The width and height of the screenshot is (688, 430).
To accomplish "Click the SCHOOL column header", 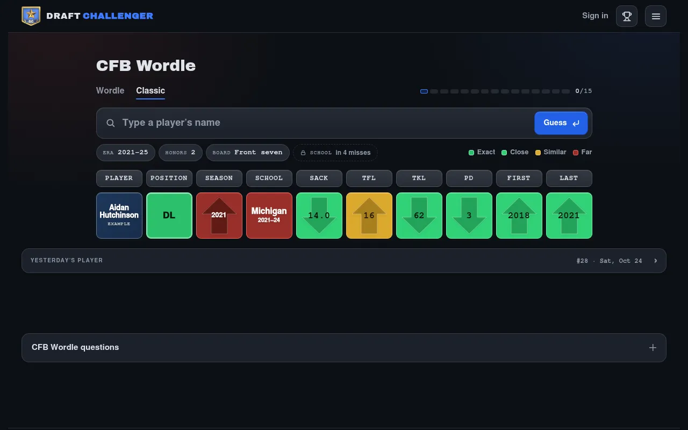I will point(269,178).
